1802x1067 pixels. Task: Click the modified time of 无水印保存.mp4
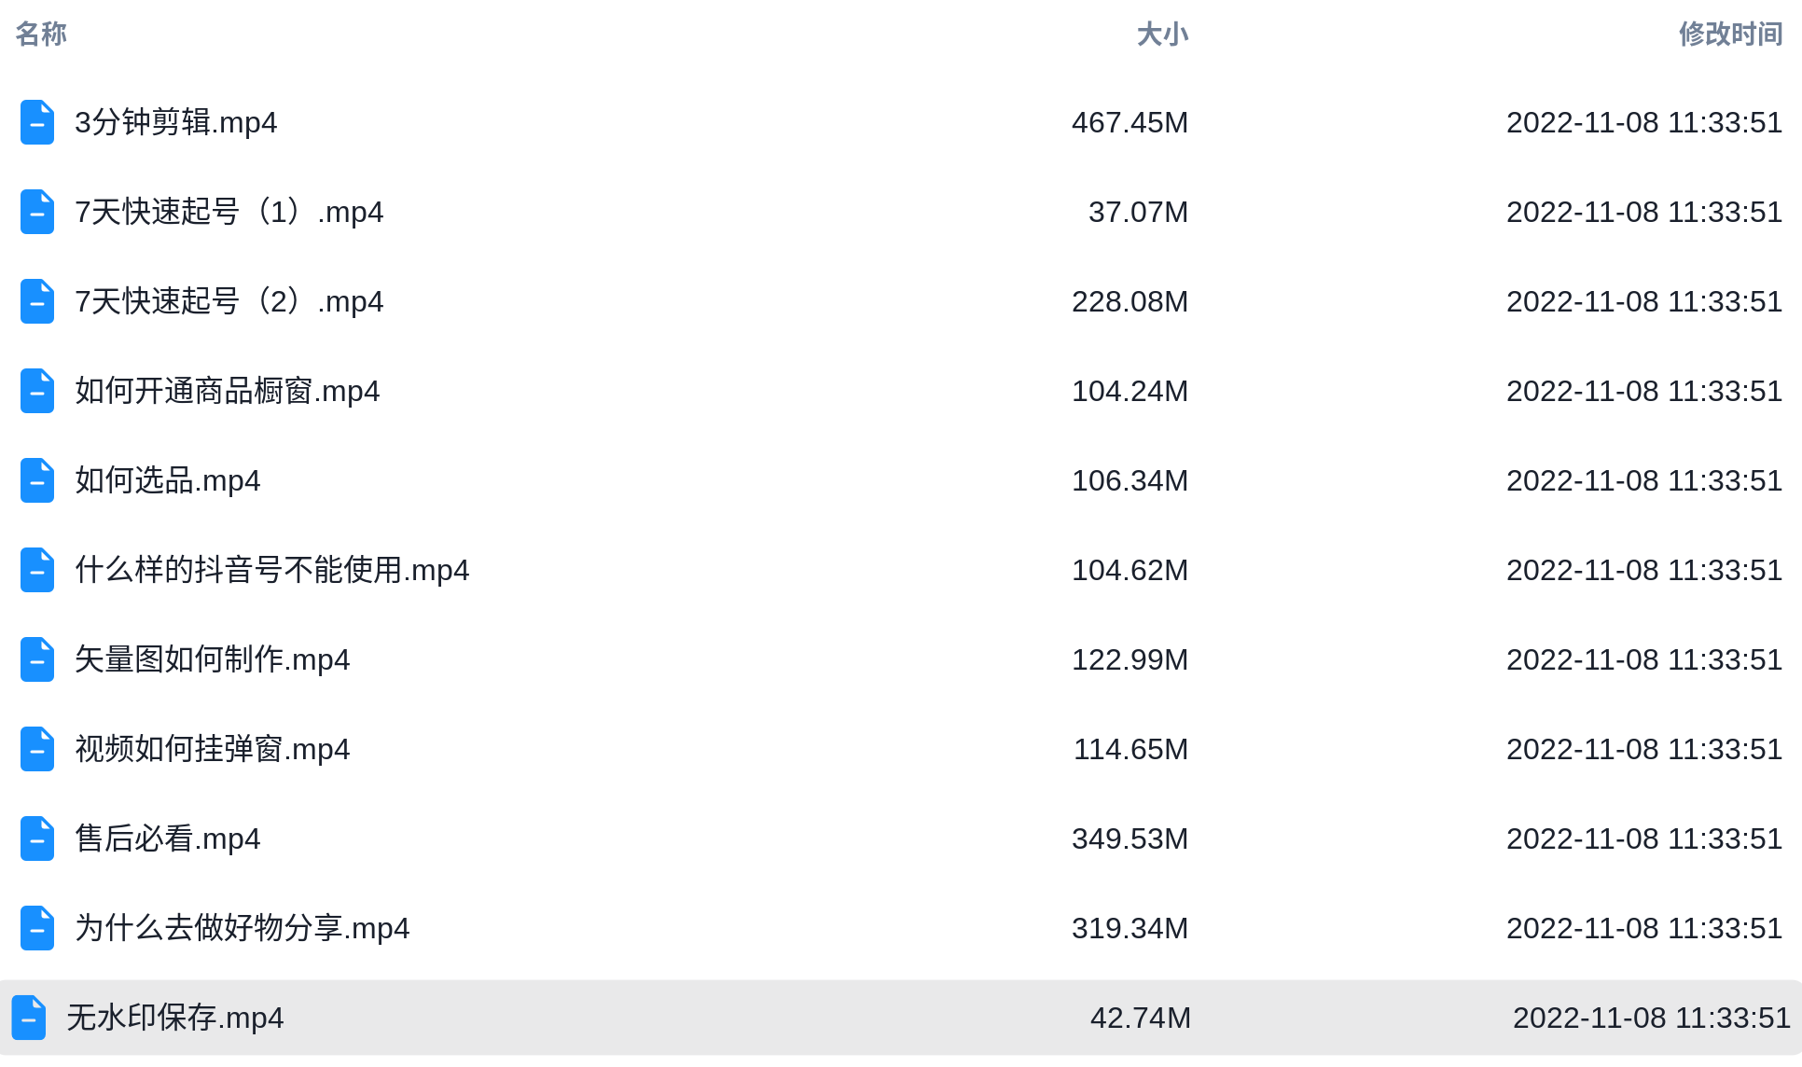click(1651, 1018)
